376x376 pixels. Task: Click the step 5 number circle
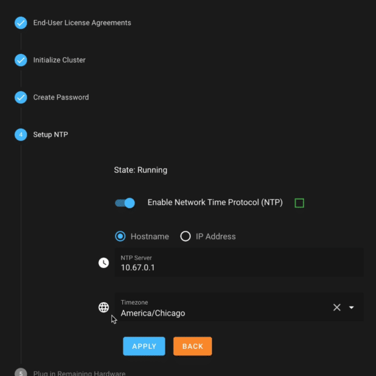click(21, 373)
